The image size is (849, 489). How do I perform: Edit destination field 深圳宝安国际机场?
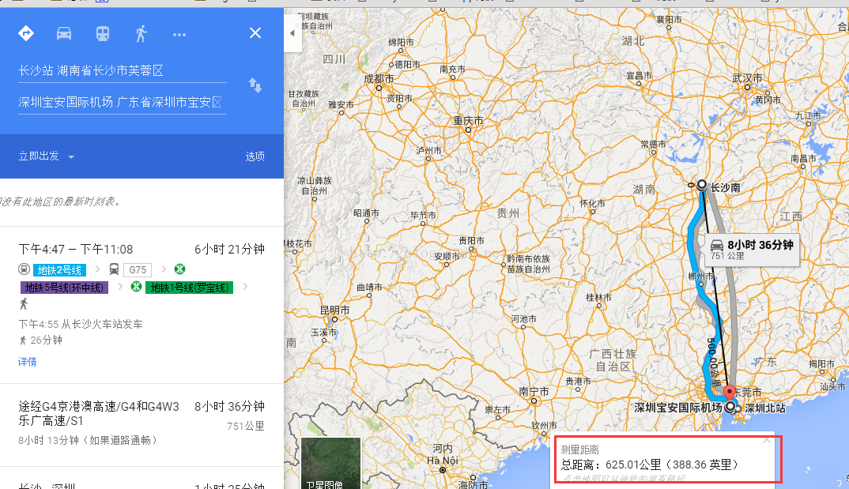[123, 102]
